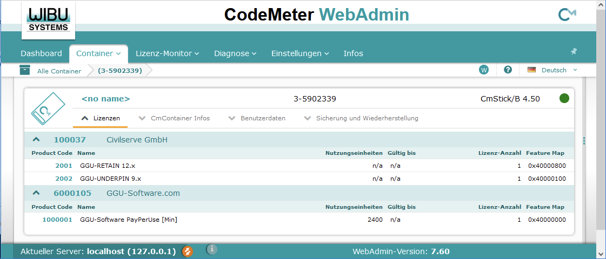
Task: Open the Lizenz-Monitor menu
Action: 167,53
